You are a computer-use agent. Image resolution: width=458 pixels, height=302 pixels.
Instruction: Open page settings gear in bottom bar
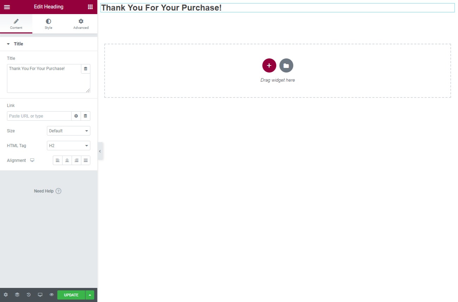6,295
